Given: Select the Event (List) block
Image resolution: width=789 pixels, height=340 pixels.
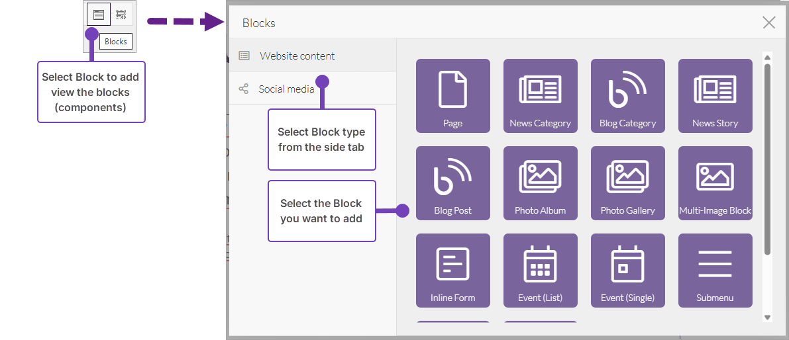Looking at the screenshot, I should tap(540, 270).
